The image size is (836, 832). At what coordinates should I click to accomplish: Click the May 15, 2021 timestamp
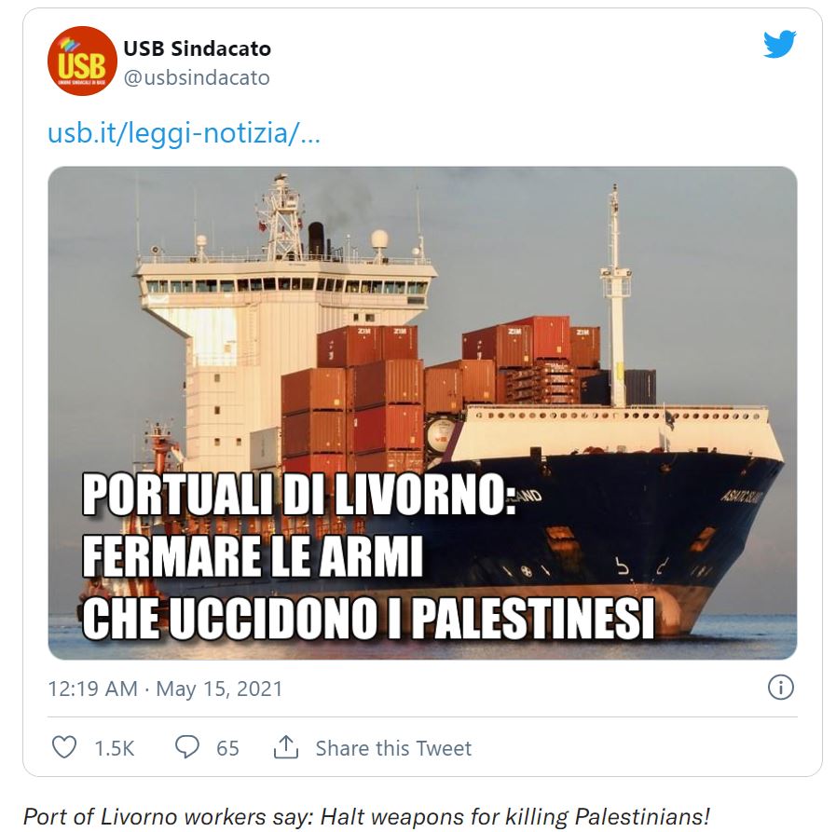[165, 689]
